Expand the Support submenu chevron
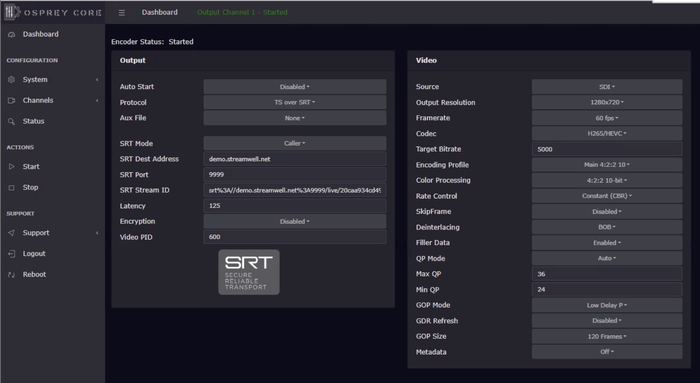 point(97,233)
